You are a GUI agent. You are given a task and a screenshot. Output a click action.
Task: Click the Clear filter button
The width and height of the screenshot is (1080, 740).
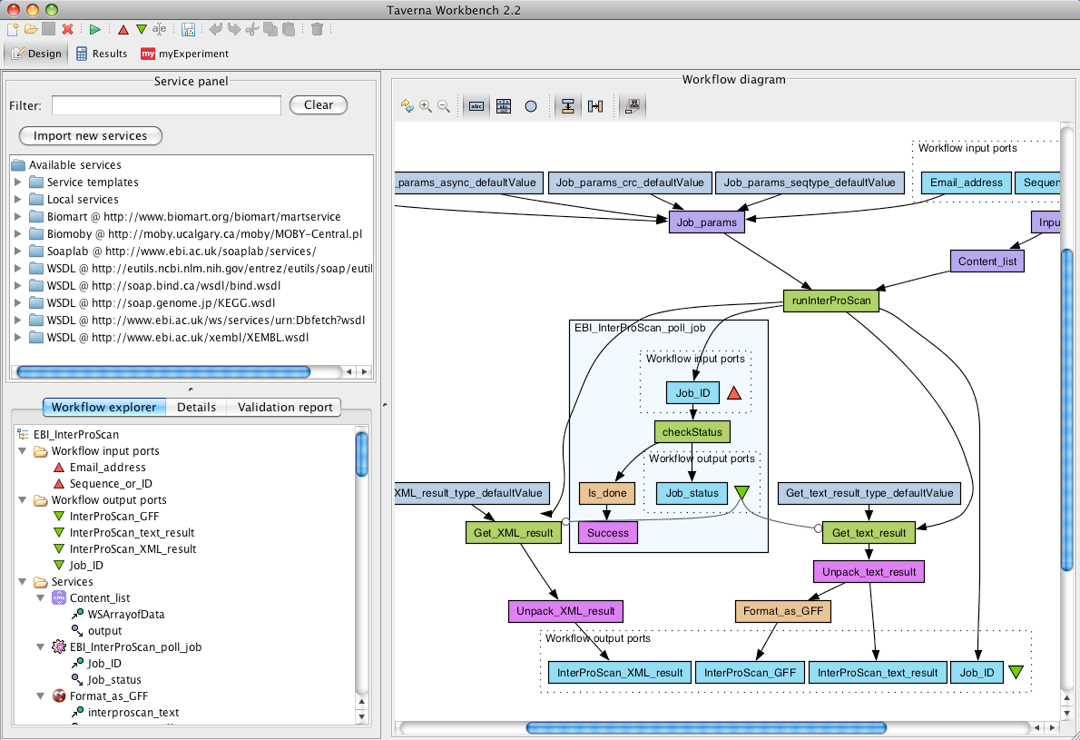pos(318,105)
